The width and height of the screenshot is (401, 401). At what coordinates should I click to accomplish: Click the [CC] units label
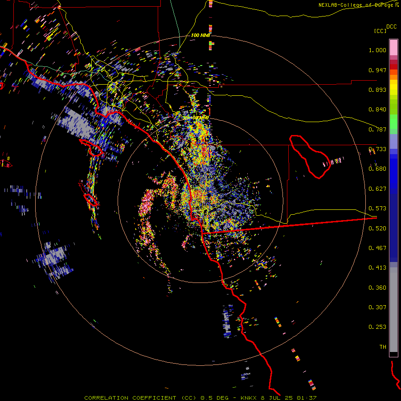click(380, 31)
